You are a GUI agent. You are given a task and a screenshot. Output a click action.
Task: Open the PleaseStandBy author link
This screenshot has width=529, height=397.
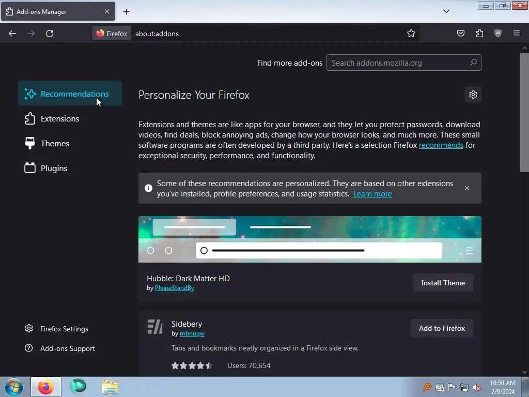[x=175, y=288]
